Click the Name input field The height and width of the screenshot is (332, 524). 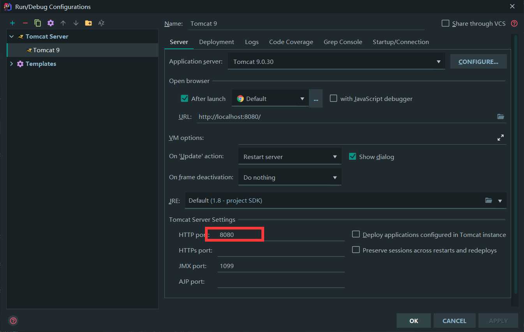306,23
